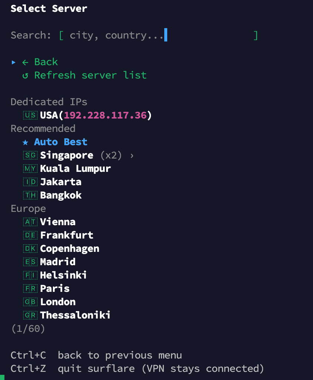This screenshot has width=313, height=380.
Task: Focus the city, country search field
Action: [158, 36]
